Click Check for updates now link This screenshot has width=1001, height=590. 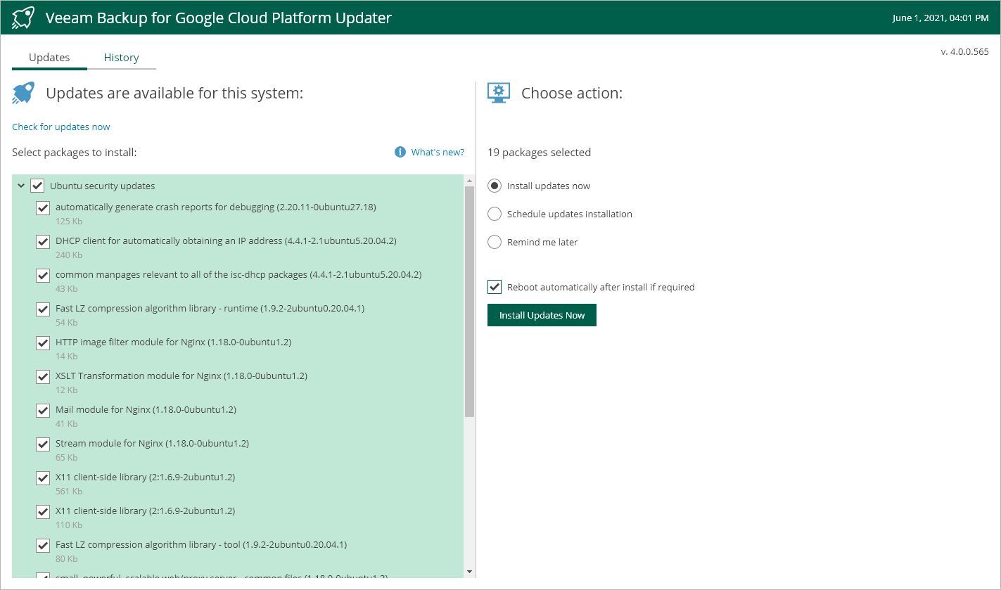click(61, 127)
